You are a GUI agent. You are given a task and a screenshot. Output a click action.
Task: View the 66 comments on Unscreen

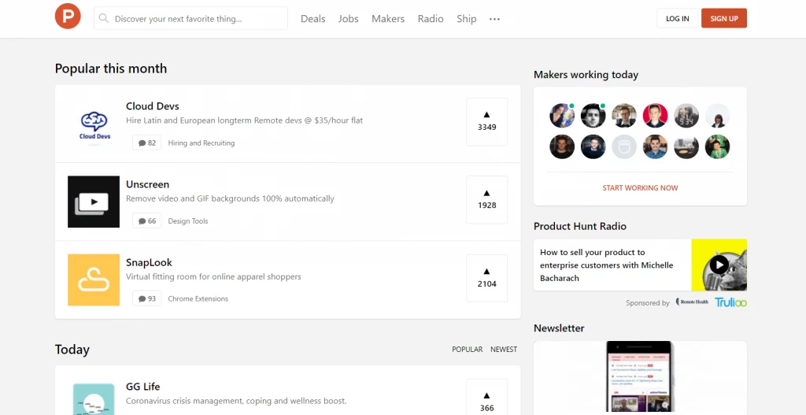147,221
